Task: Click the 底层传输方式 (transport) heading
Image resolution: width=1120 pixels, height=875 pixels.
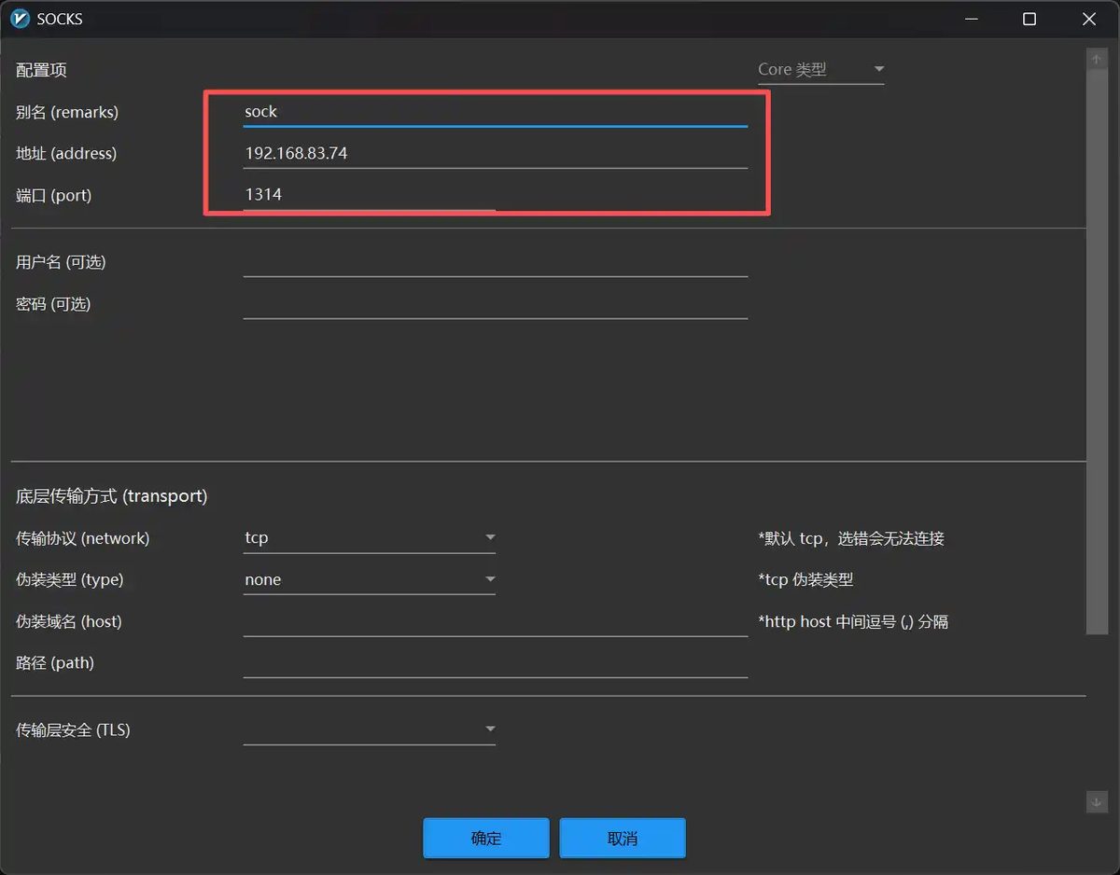Action: point(112,496)
